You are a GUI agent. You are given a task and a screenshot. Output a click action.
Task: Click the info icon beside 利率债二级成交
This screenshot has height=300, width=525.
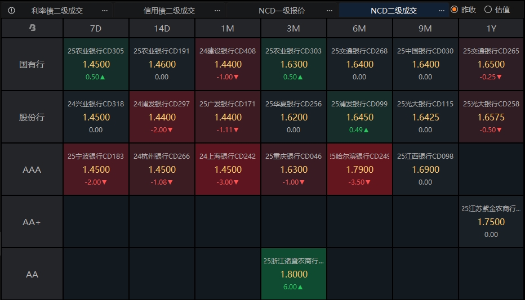point(11,10)
